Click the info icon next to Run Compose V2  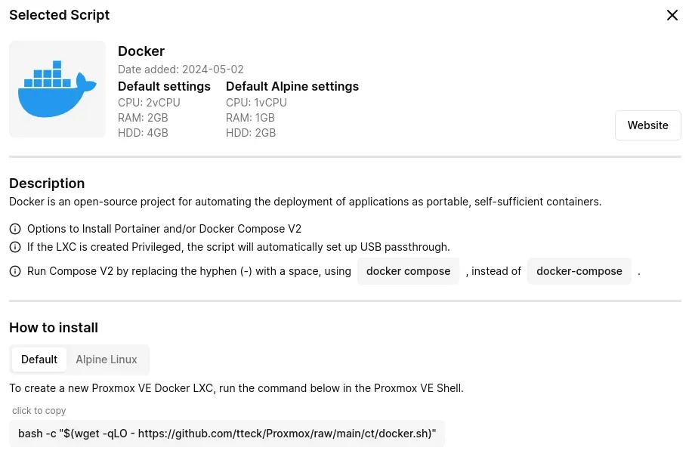pos(15,270)
